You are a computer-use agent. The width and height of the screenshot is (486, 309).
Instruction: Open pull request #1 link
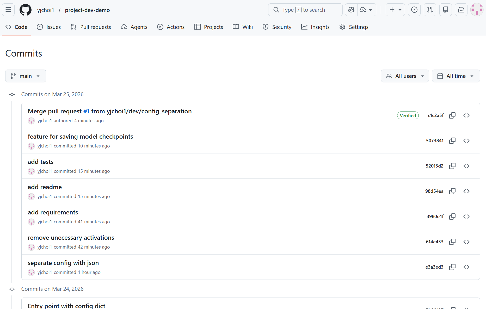coord(86,111)
